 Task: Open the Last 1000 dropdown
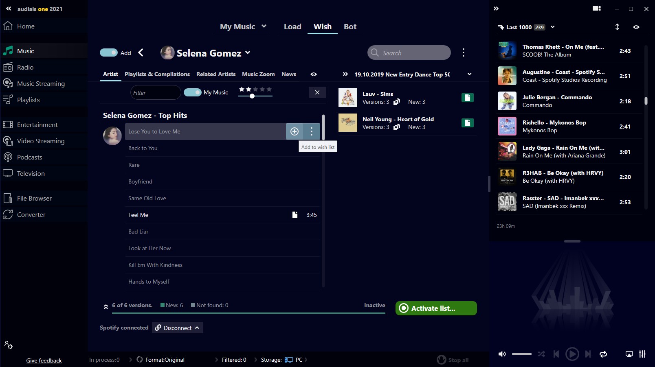tap(552, 27)
